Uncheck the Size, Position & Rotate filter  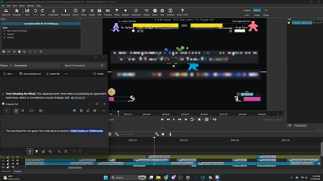5,31
